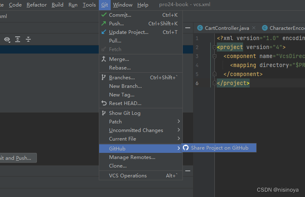The image size is (305, 197).
Task: Collapse the project tag fold marker on line 2
Action: 214,47
